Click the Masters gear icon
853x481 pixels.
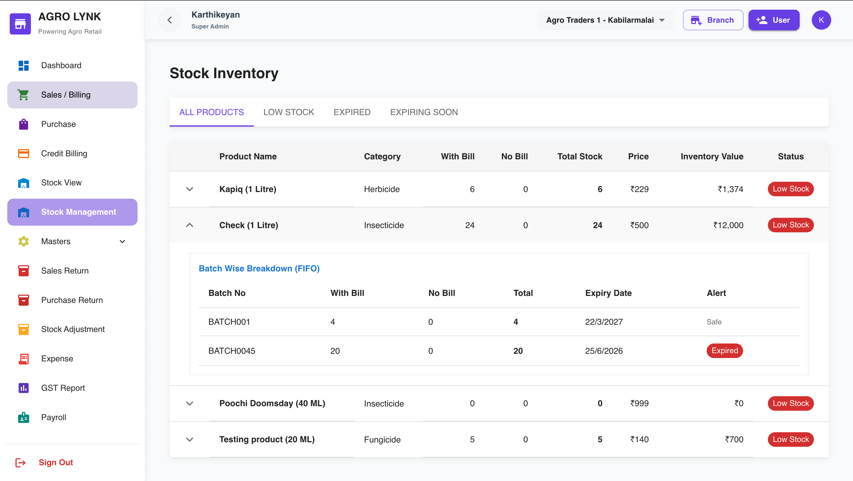(x=24, y=242)
